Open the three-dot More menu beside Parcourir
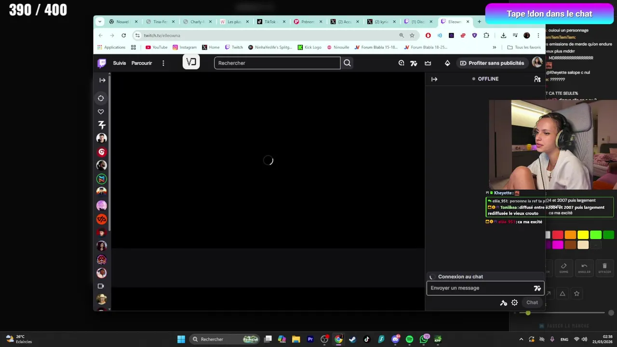Screen dimensions: 617x347 [163, 63]
